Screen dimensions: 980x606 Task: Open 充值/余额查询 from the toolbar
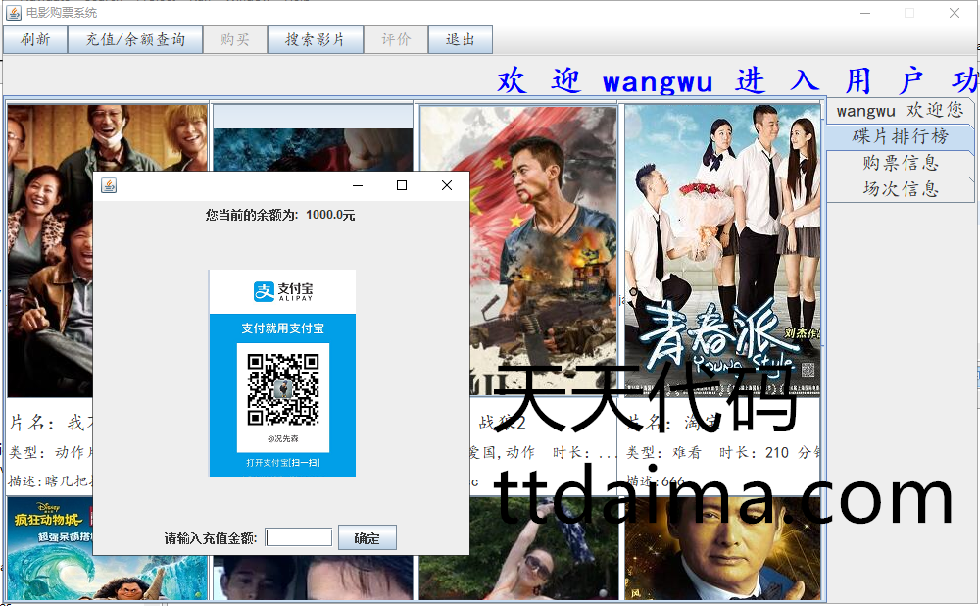135,40
